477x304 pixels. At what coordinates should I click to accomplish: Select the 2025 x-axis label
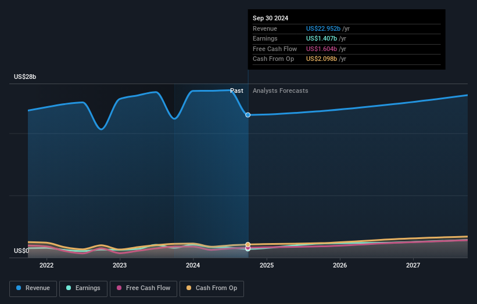(267, 265)
